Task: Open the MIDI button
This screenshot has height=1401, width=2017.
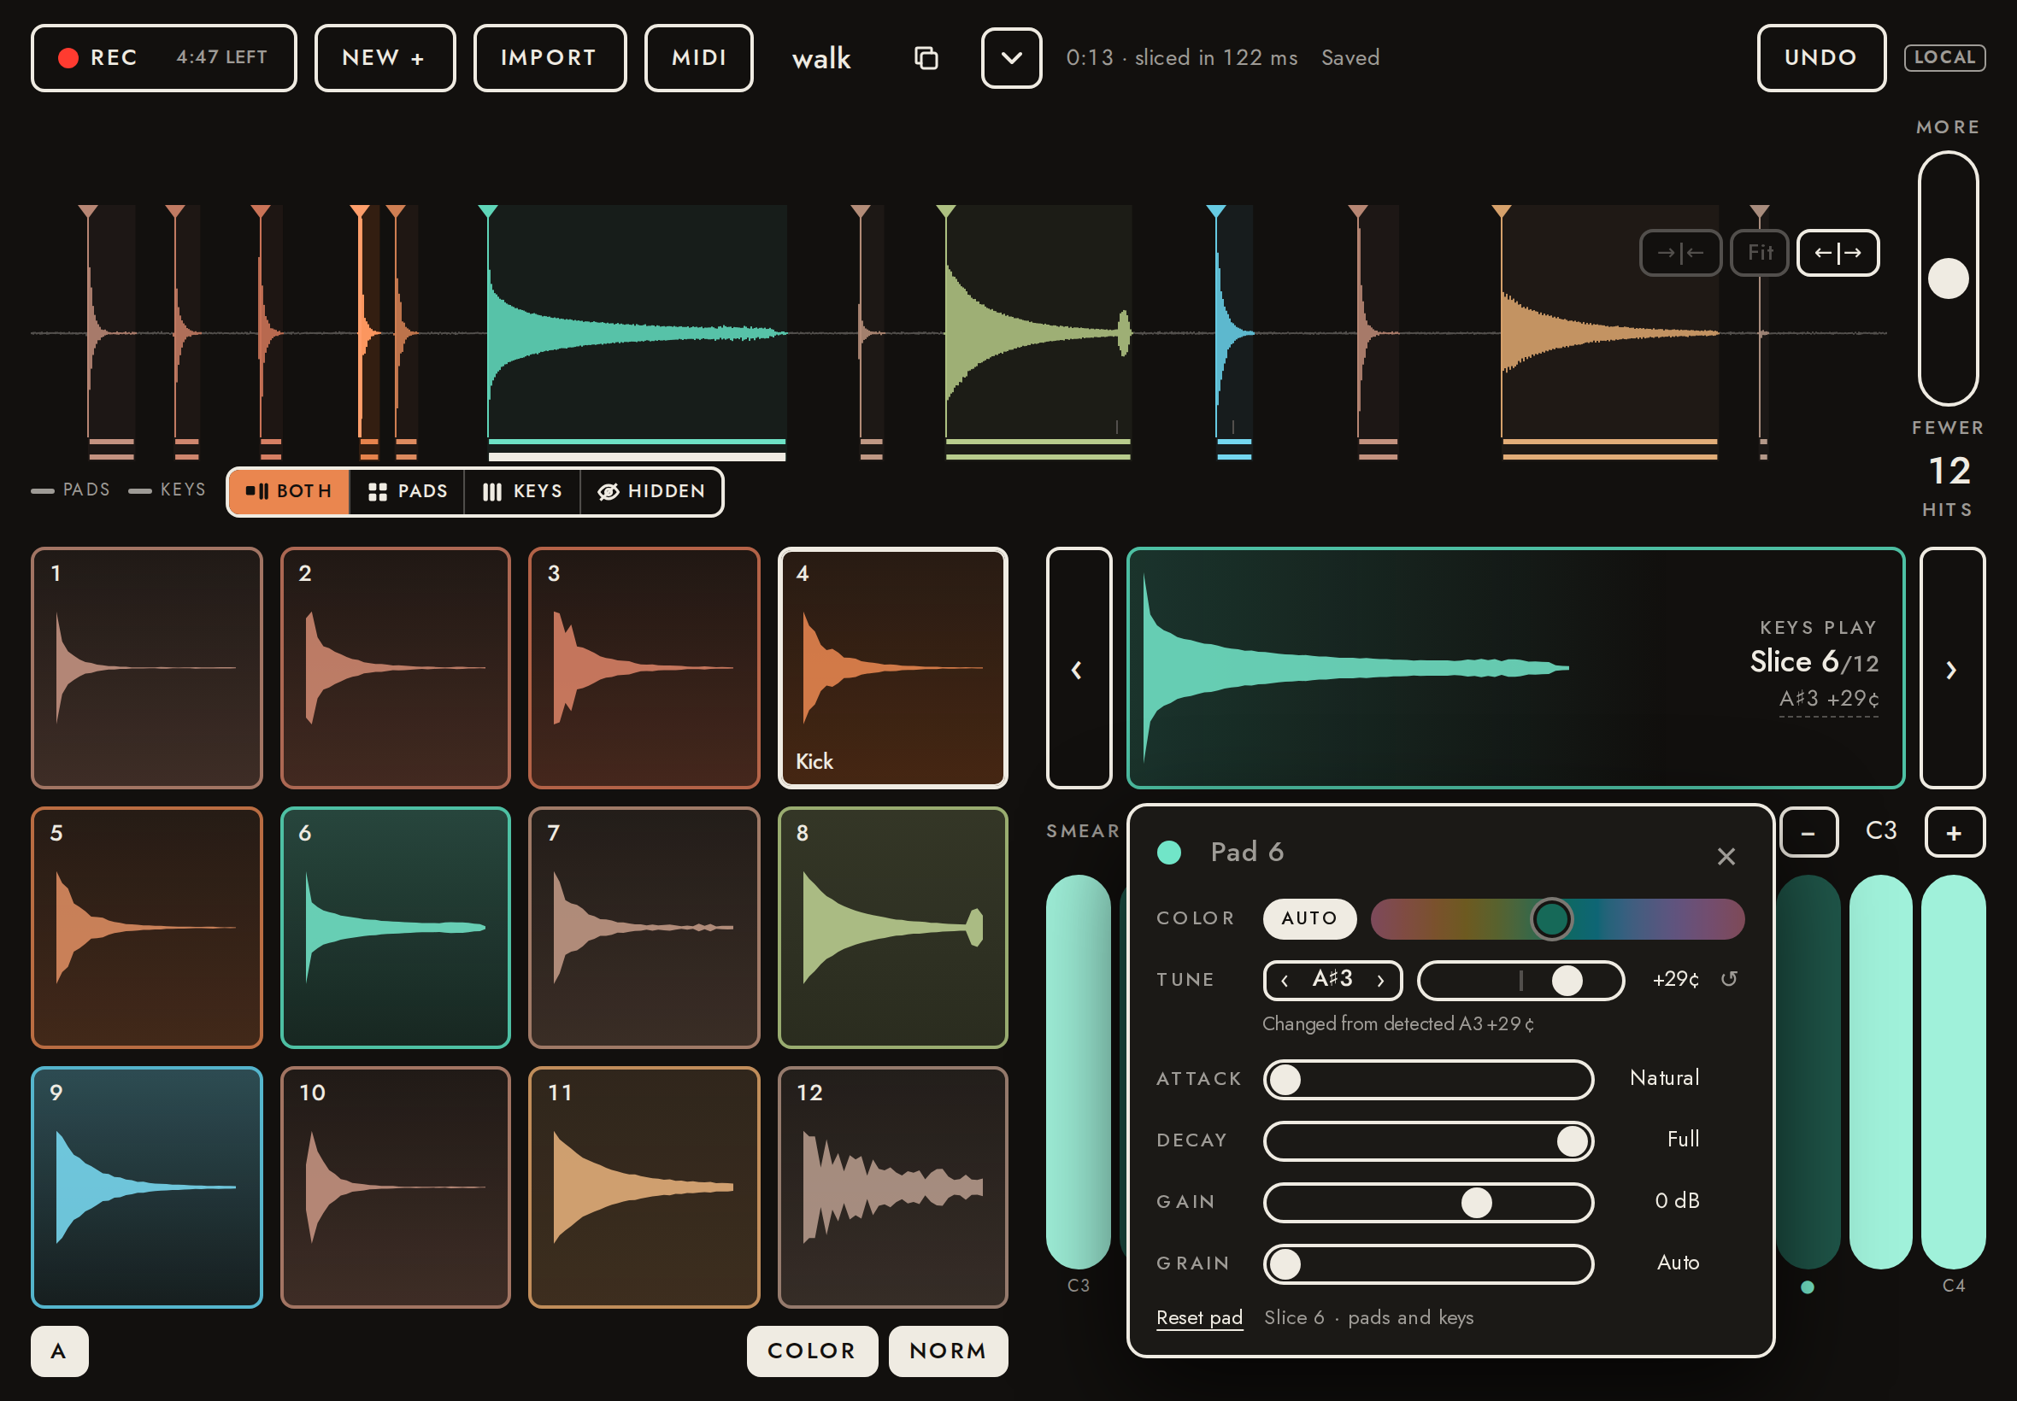Action: point(699,58)
